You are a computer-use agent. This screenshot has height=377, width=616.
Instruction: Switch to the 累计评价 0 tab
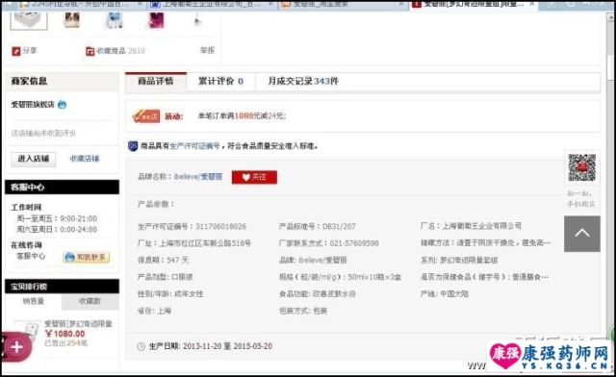click(220, 82)
